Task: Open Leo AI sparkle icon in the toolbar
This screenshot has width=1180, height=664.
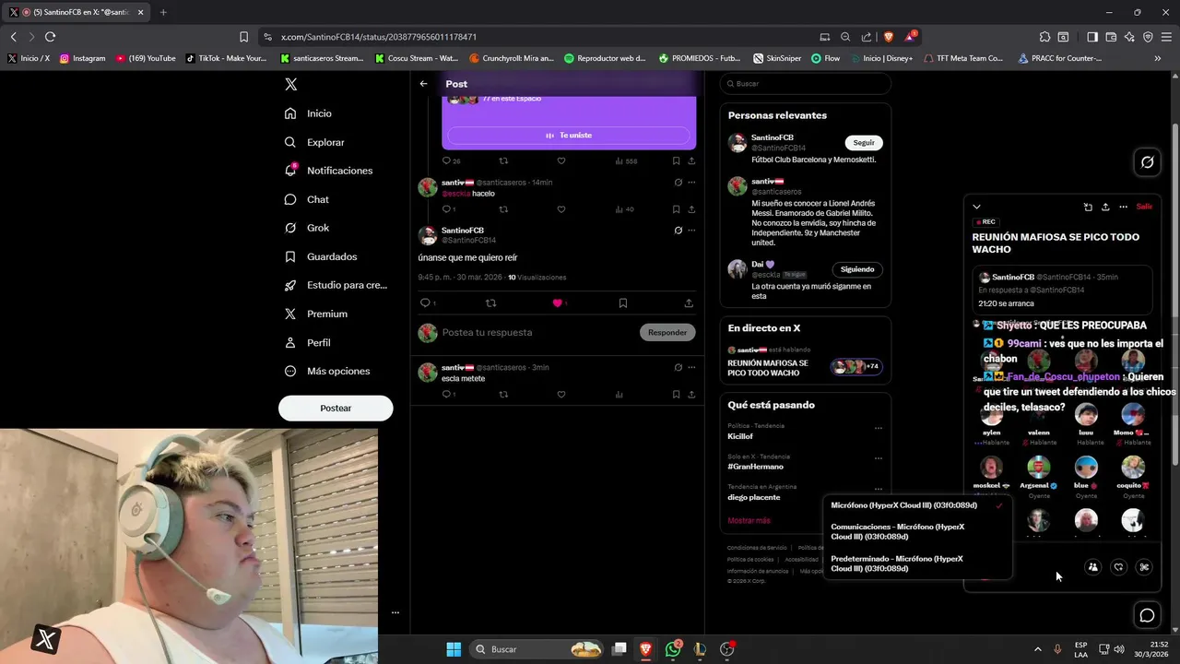Action: click(x=1129, y=37)
